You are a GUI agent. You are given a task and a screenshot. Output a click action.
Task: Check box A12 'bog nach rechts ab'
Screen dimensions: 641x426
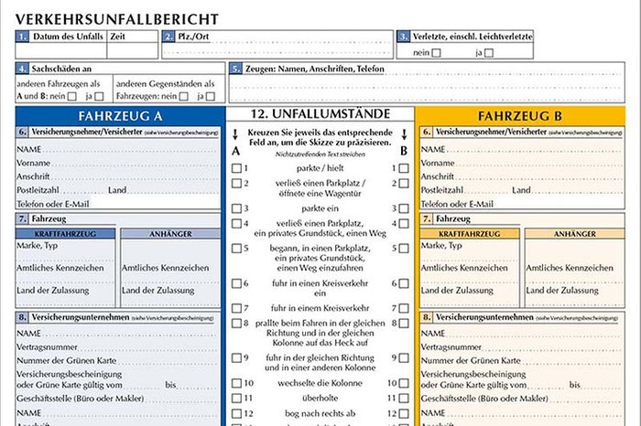(x=236, y=413)
